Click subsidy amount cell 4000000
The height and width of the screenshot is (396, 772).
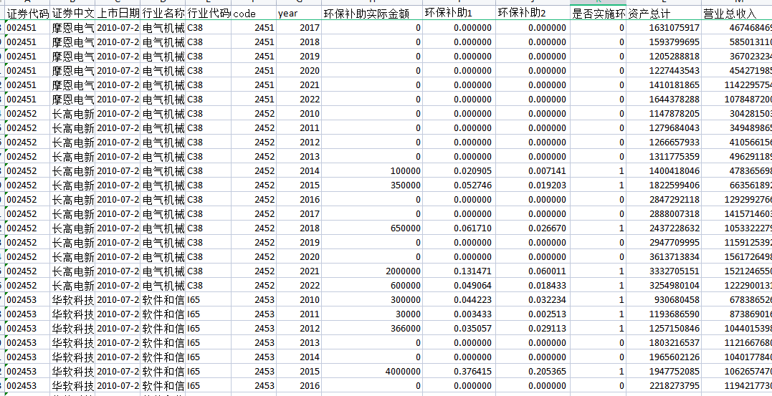click(372, 371)
